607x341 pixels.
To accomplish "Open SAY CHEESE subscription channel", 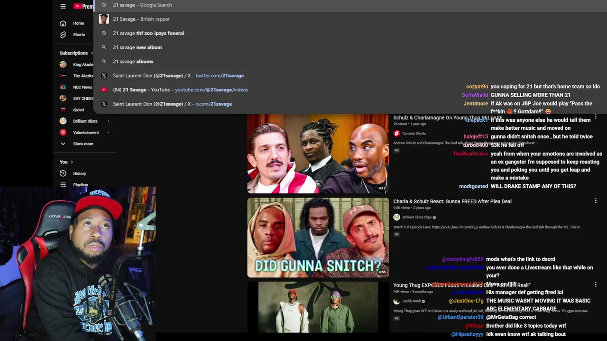I will click(x=83, y=99).
